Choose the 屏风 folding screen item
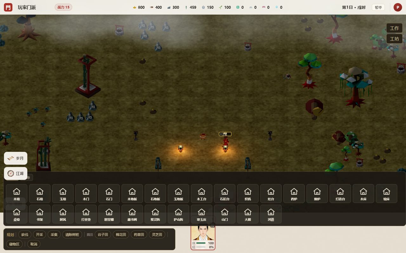This screenshot has width=406, height=253. coord(63,214)
